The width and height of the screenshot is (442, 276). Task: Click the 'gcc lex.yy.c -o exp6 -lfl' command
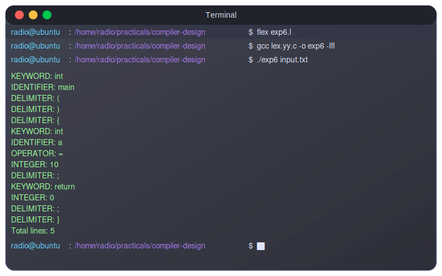click(x=296, y=46)
